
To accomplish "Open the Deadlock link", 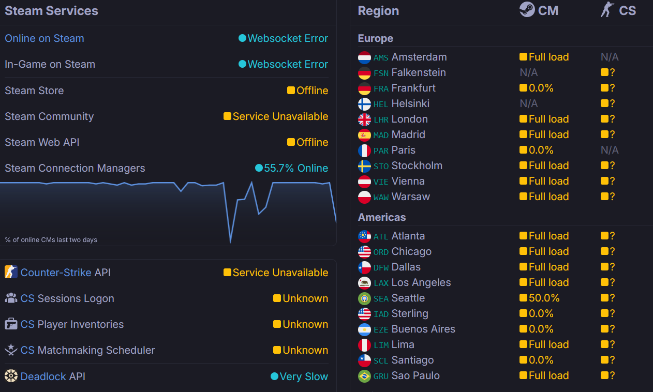I will tap(43, 376).
